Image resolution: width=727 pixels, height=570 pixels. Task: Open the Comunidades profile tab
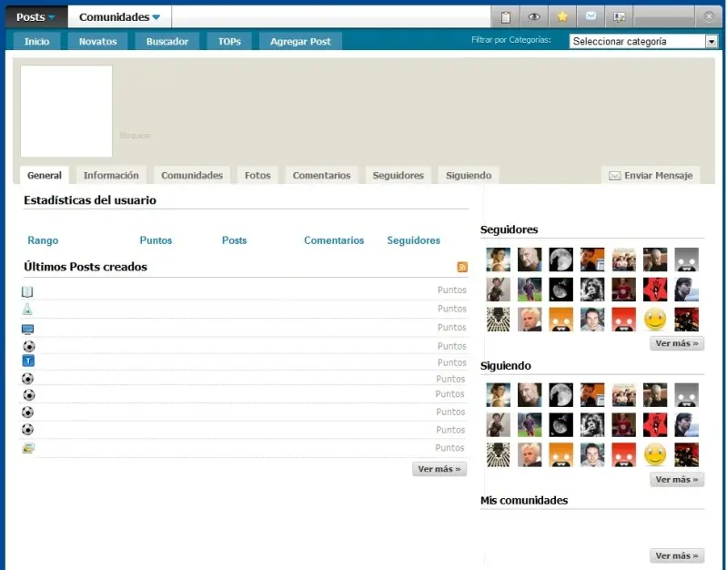192,176
